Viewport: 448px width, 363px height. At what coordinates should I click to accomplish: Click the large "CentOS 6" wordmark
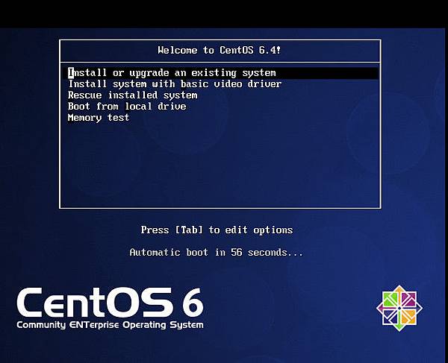pos(110,303)
